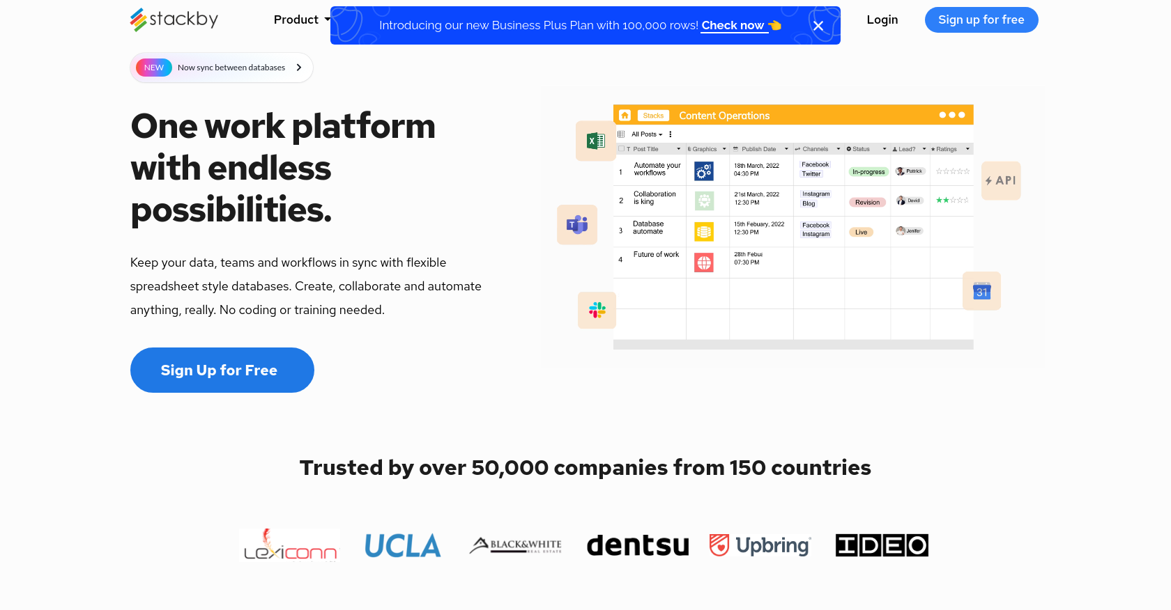This screenshot has height=610, width=1171.
Task: Click the IDEO logo
Action: pos(882,545)
